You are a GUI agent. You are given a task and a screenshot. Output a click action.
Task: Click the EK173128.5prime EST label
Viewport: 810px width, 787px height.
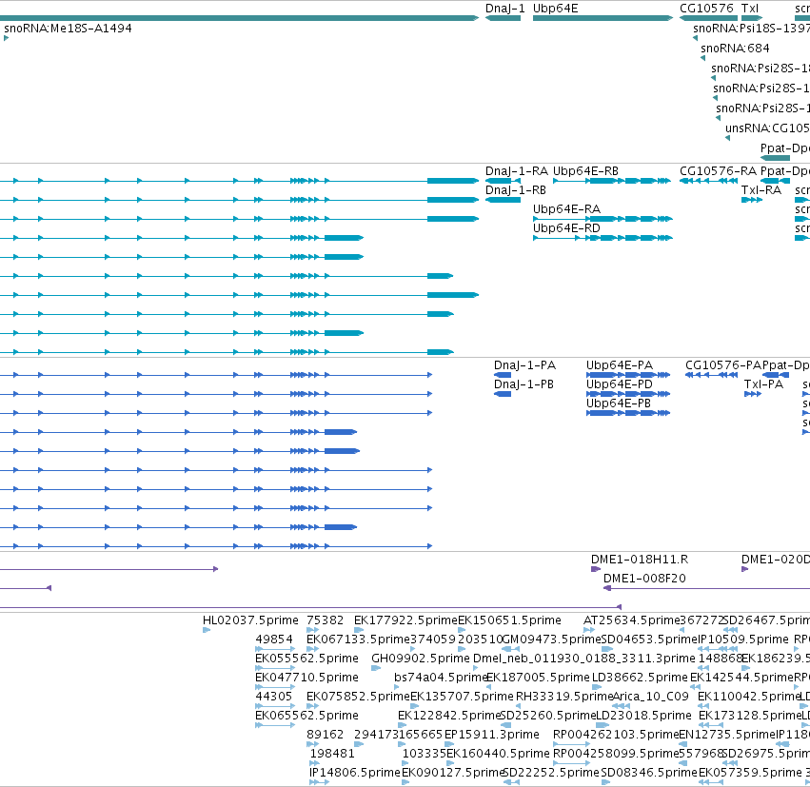(x=750, y=716)
